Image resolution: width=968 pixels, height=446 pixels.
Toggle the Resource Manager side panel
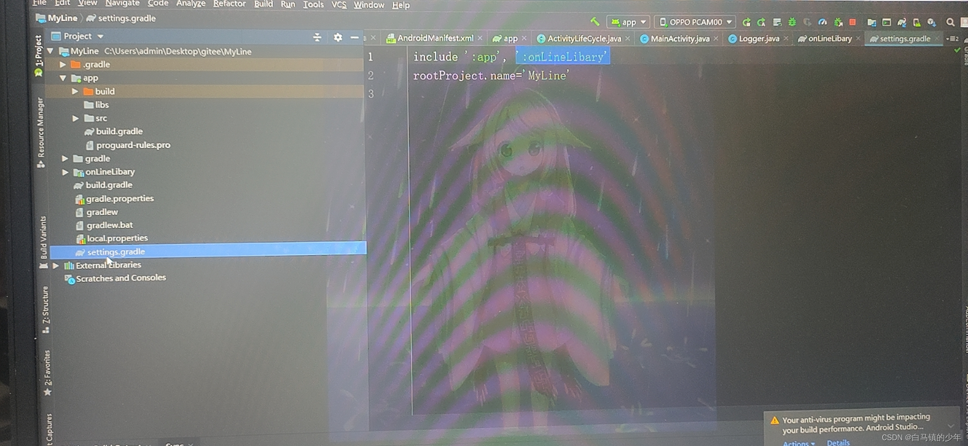(41, 130)
